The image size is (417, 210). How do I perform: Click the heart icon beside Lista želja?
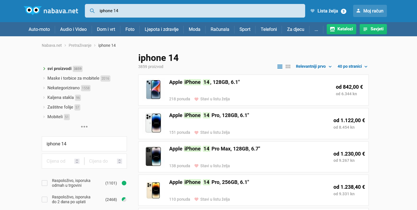(313, 11)
